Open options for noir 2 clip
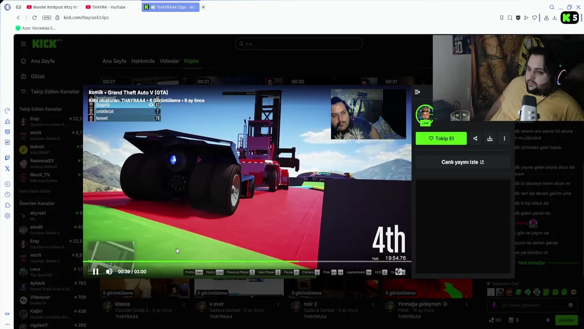Viewport: 584px width, 329px height. [372, 304]
